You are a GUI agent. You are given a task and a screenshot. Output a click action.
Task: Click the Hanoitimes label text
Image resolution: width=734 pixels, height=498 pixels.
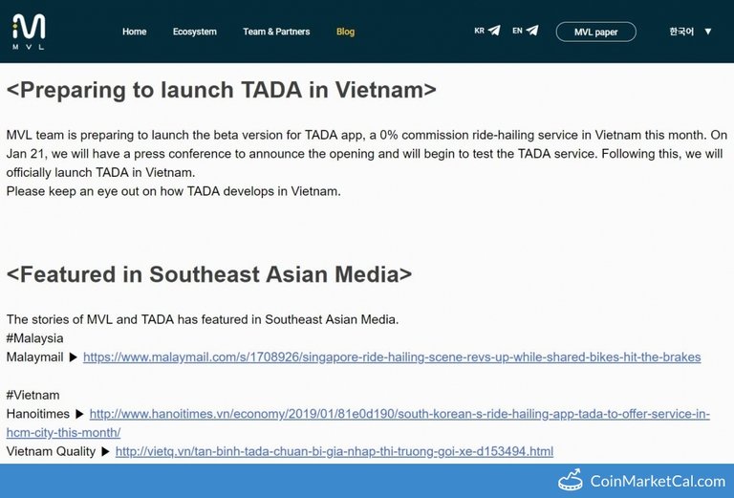38,414
